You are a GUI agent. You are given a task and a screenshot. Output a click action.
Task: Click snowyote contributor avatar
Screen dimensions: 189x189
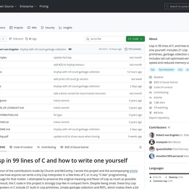[x=152, y=142]
